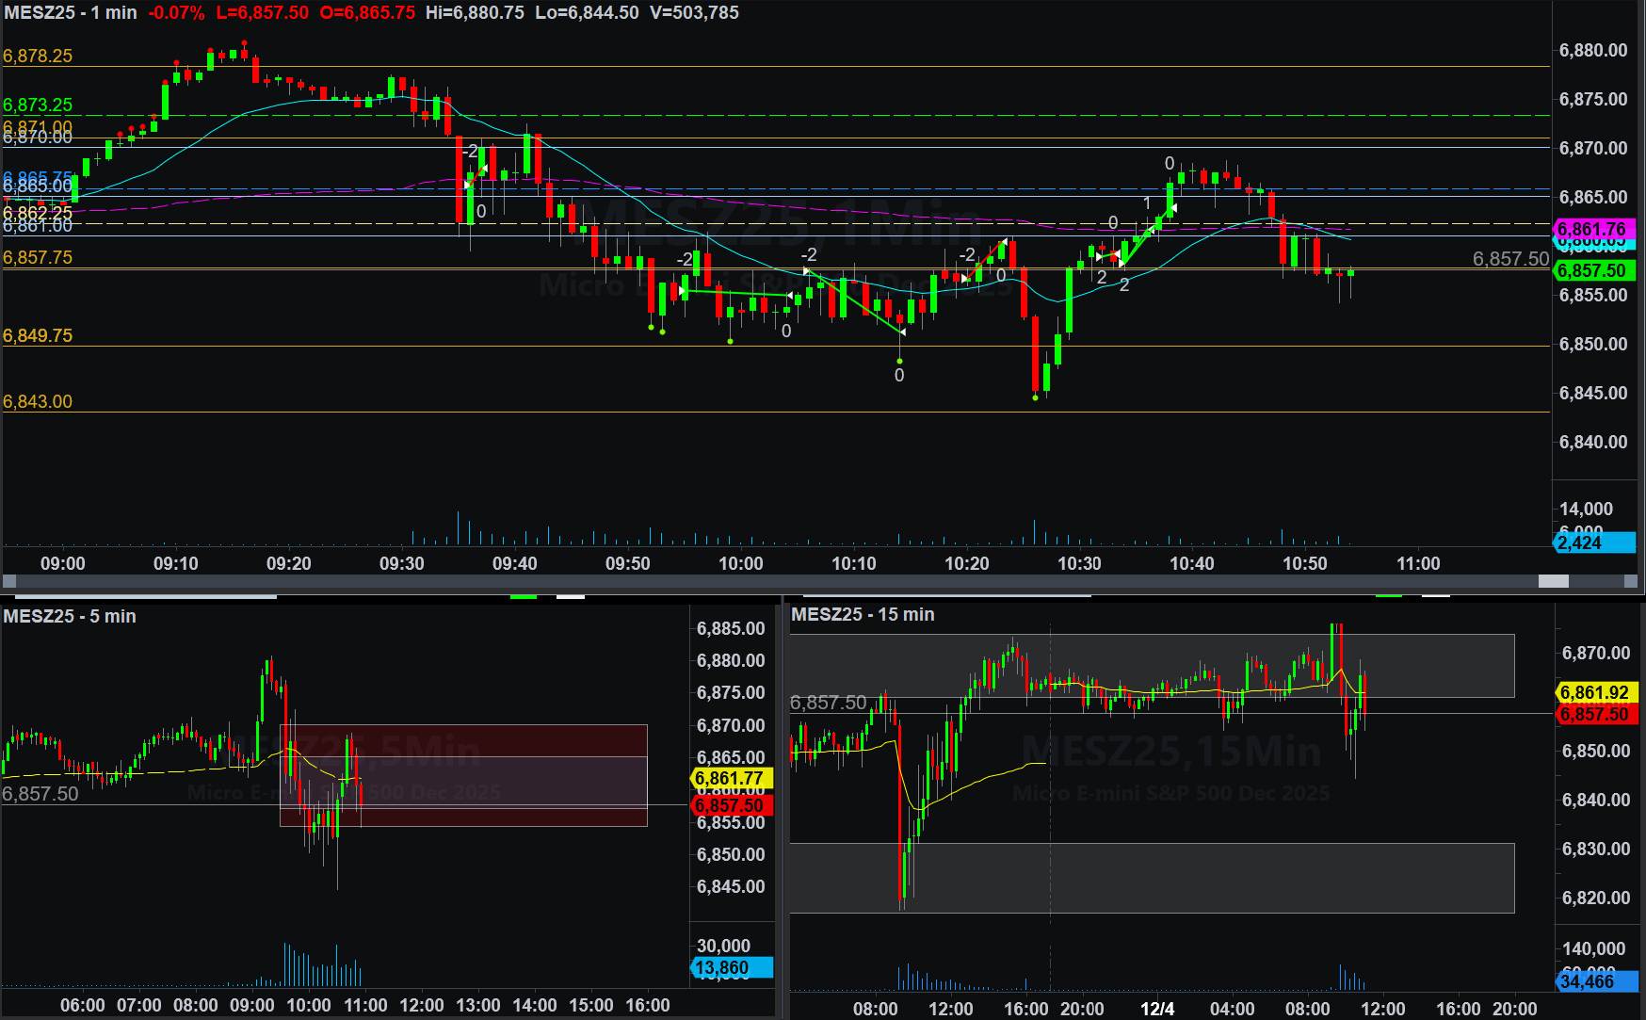Select the MESZ25 - 1 min chart title
This screenshot has width=1646, height=1020.
click(x=71, y=13)
